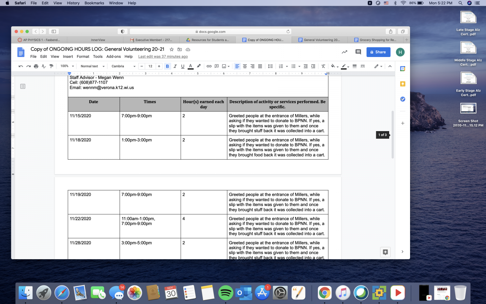
Task: Get add-ons with the plus button
Action: pyautogui.click(x=402, y=123)
